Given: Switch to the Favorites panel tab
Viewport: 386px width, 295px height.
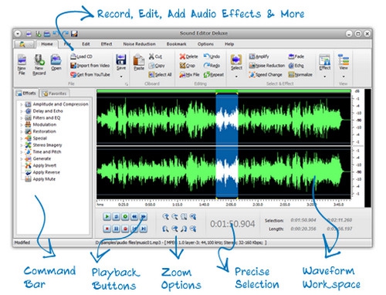Looking at the screenshot, I should pos(55,93).
